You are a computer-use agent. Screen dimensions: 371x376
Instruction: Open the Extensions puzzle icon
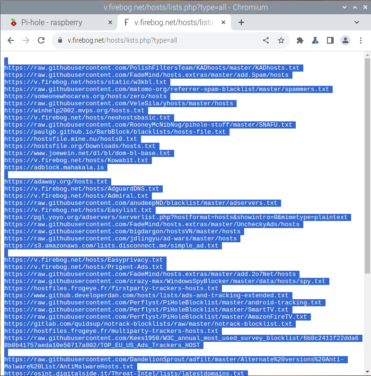[300, 40]
